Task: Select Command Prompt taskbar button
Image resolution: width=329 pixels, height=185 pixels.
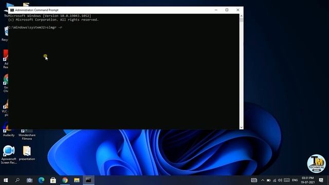Action: click(x=88, y=180)
